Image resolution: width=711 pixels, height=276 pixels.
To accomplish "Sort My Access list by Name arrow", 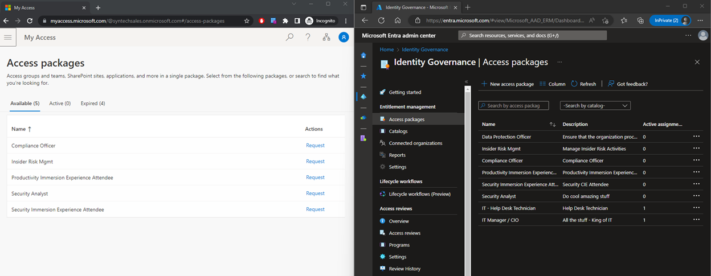I will click(29, 129).
